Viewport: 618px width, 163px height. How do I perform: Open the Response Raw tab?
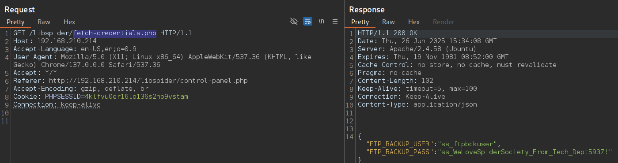(x=388, y=22)
